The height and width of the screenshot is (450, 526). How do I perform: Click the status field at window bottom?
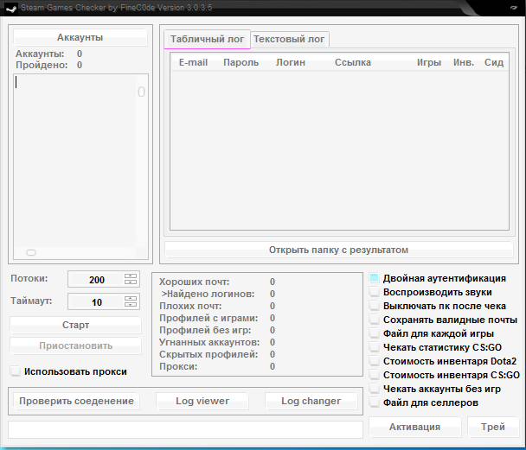coord(185,429)
